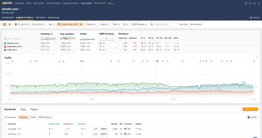This screenshot has height=138, width=262.
Task: Open SERP dropdown for seo audit
Action: click(104, 129)
